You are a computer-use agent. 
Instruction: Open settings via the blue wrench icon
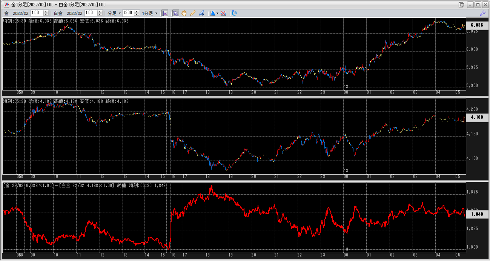point(482,13)
